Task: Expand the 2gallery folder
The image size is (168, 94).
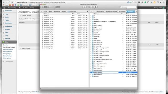Action: (91, 20)
